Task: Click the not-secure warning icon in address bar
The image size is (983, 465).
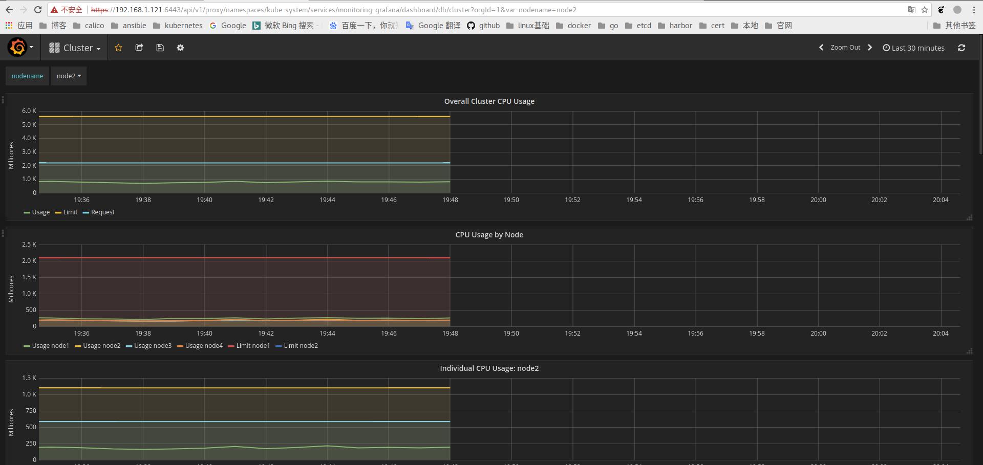Action: [54, 10]
